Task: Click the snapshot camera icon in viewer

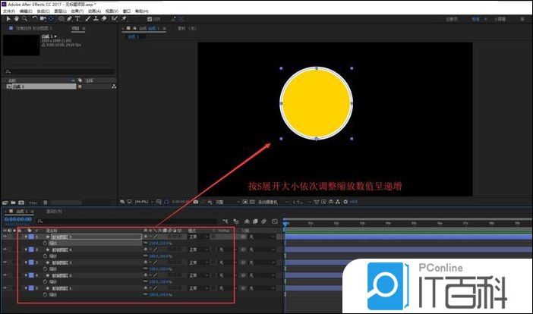Action: 196,203
